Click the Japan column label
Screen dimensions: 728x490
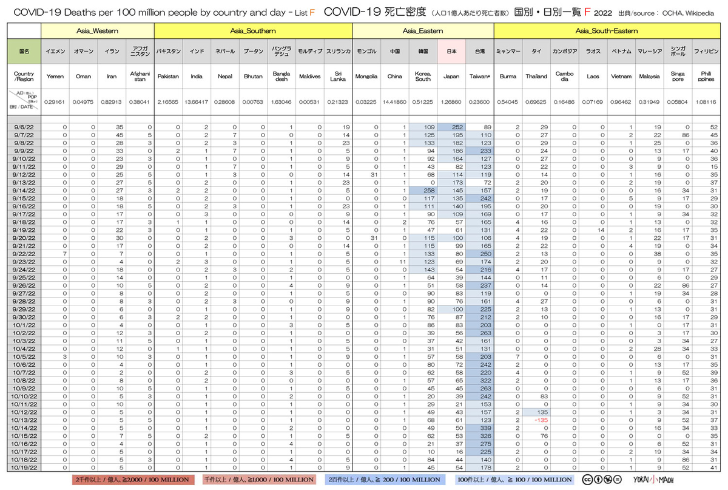click(451, 77)
